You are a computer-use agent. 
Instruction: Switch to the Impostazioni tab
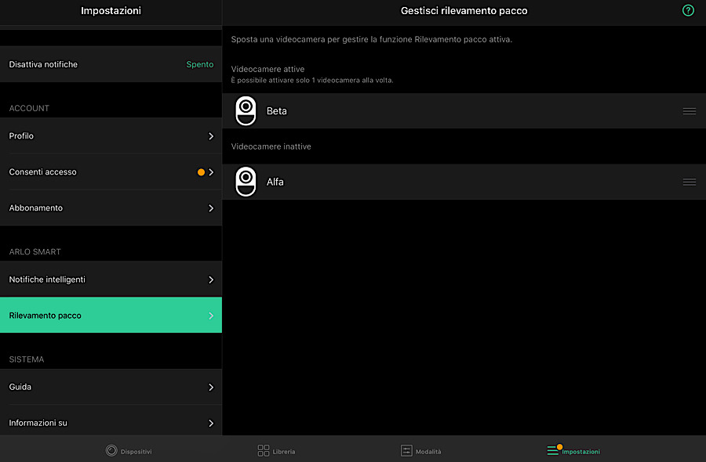coord(573,451)
